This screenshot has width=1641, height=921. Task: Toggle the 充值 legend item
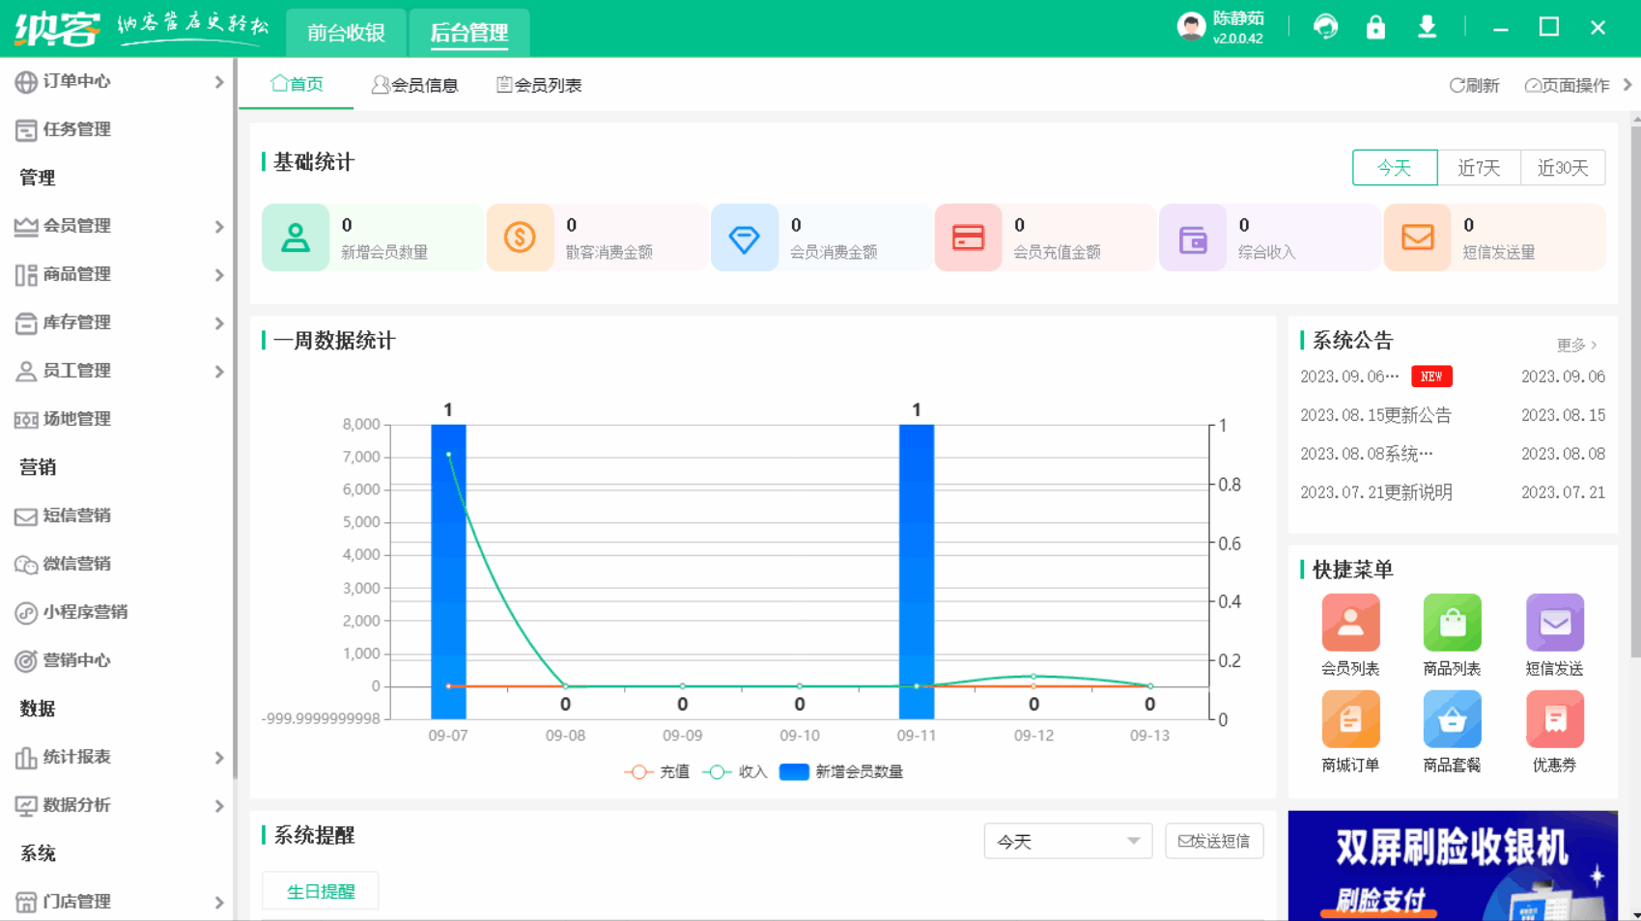[x=656, y=771]
